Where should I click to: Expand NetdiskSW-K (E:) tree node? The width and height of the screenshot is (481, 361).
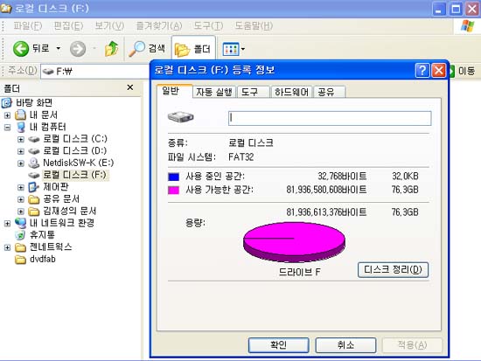click(21, 163)
